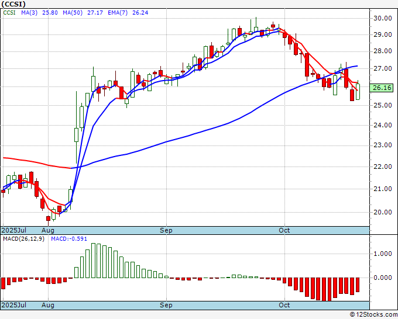Image resolution: width=398 pixels, height=319 pixels.
Task: Click the 30.00 price axis label
Action: coord(383,18)
